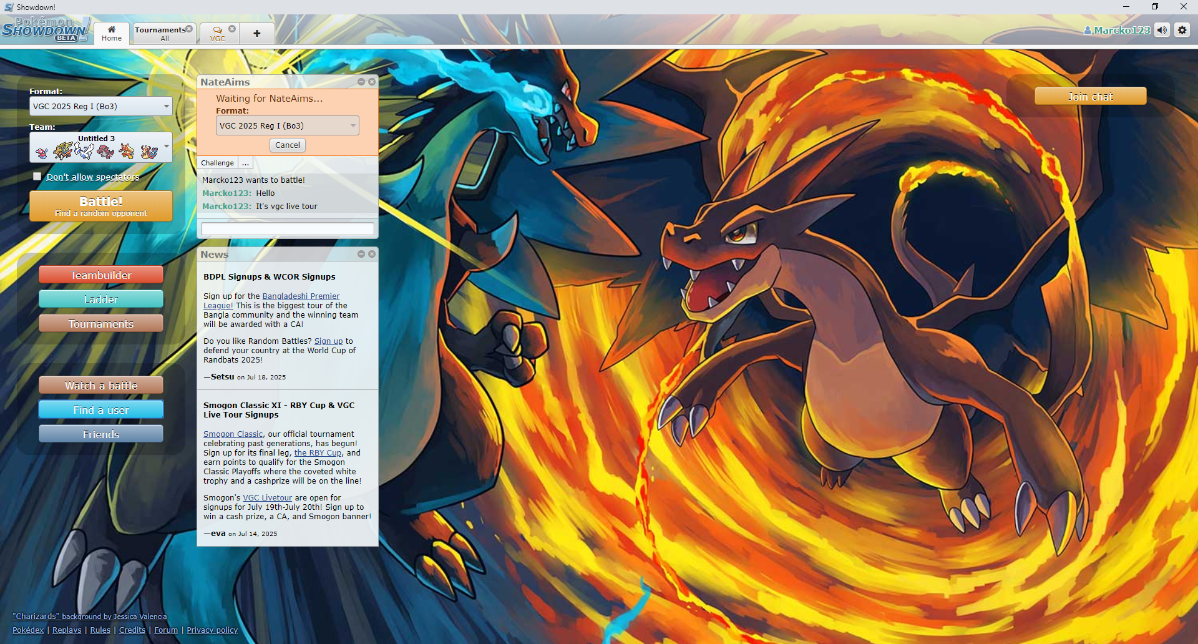
Task: Open the Untitled 3 team selector
Action: click(x=101, y=147)
